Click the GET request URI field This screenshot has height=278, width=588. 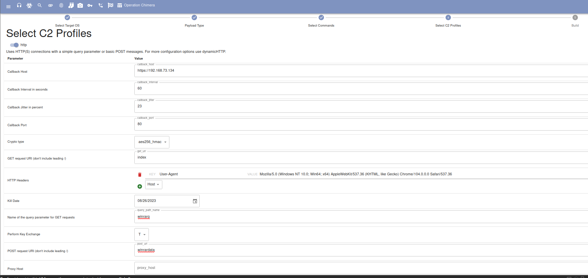[361, 158]
